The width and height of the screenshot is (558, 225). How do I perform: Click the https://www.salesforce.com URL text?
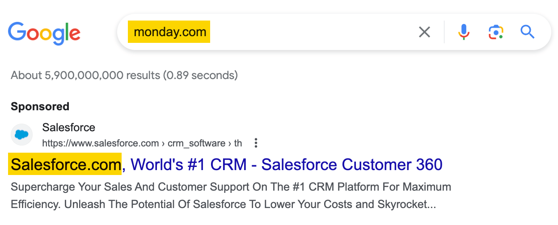coord(101,143)
